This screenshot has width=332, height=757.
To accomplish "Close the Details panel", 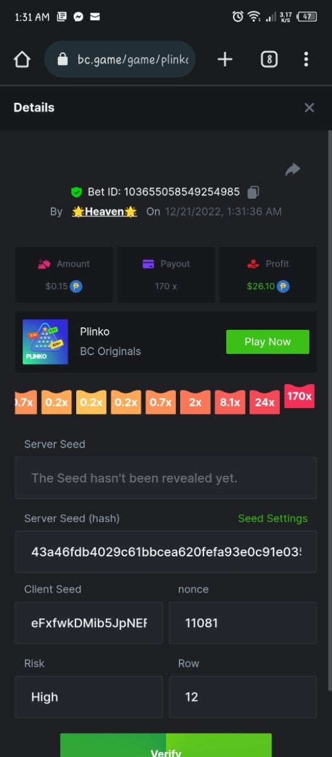I will pos(309,108).
